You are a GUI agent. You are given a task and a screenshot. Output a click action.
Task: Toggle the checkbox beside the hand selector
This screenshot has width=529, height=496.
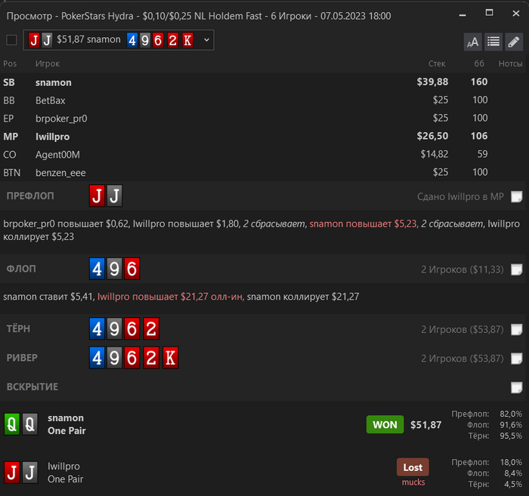[x=11, y=40]
